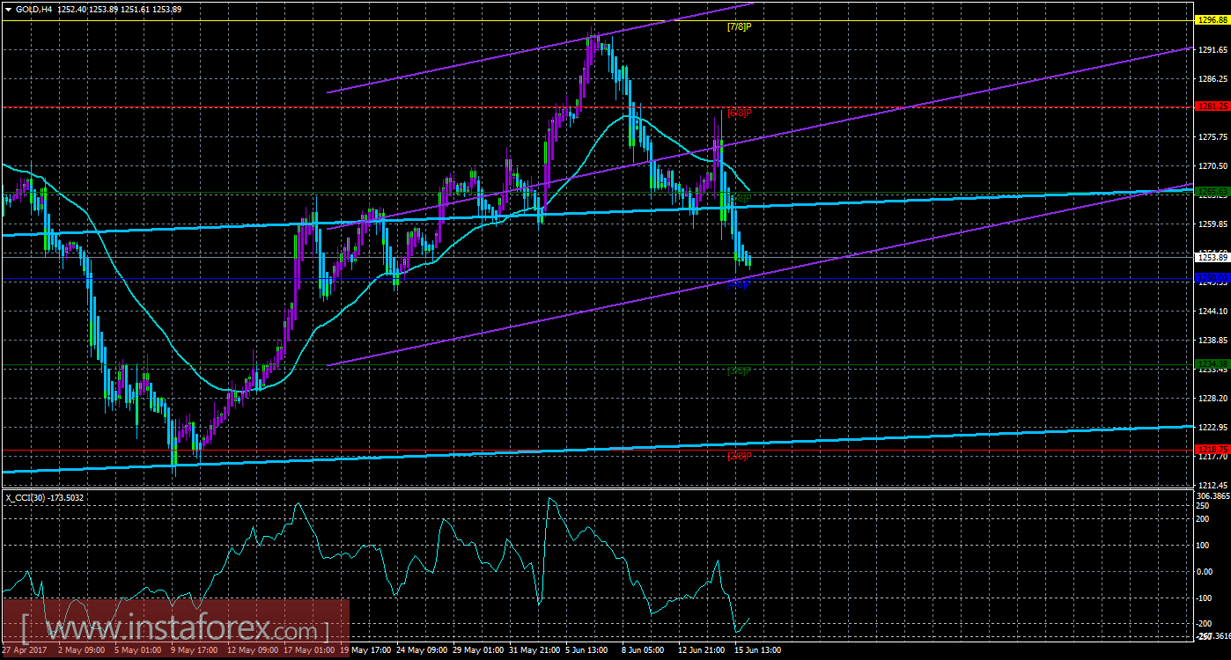Click the red 1281.25 price tag

[1213, 106]
